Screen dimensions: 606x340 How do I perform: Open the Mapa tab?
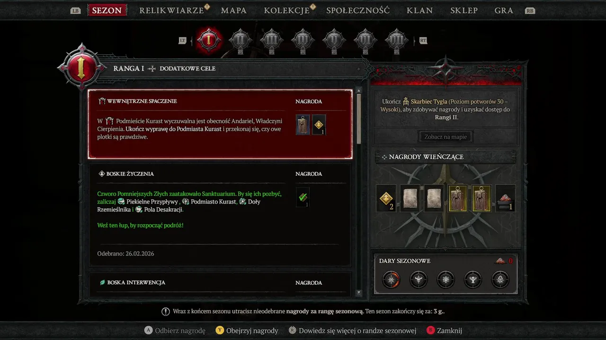tap(234, 10)
